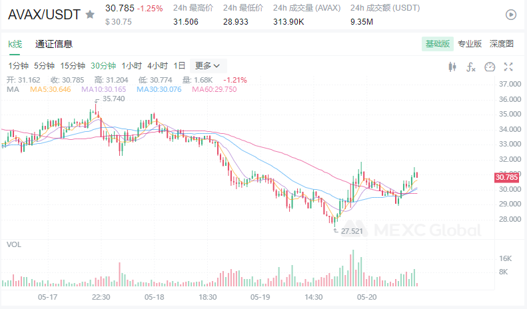Click the play video icon
This screenshot has height=309, width=527.
[511, 14]
